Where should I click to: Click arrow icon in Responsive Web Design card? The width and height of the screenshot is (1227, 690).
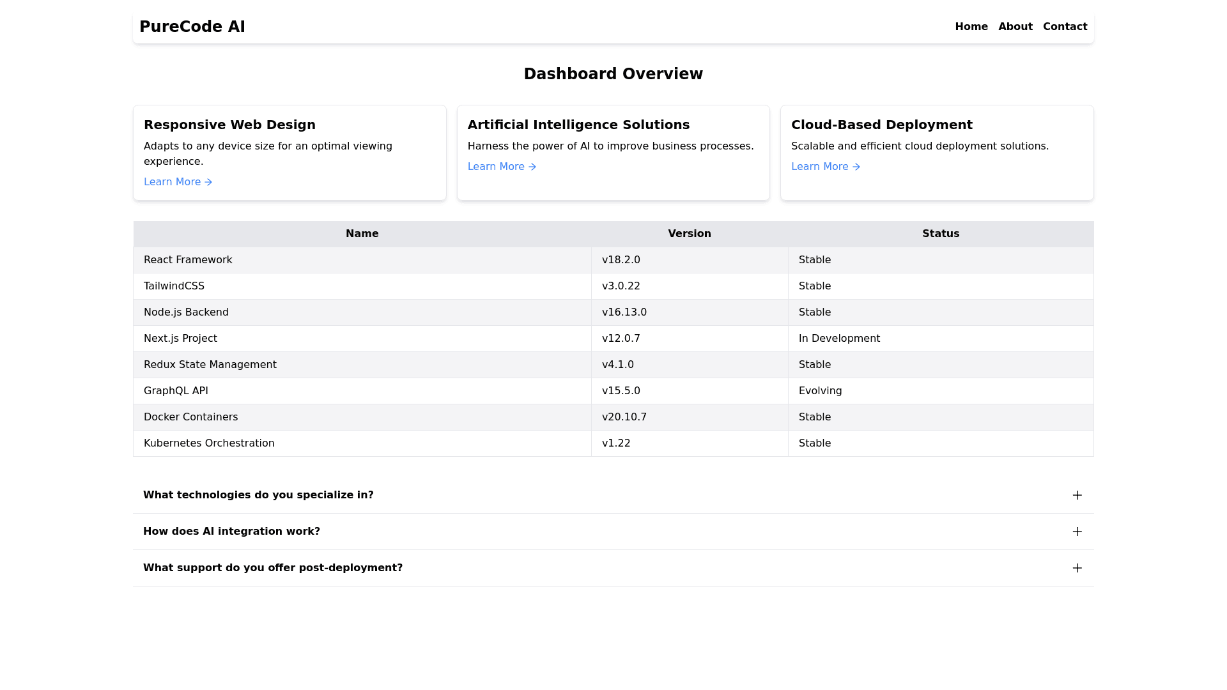208,182
